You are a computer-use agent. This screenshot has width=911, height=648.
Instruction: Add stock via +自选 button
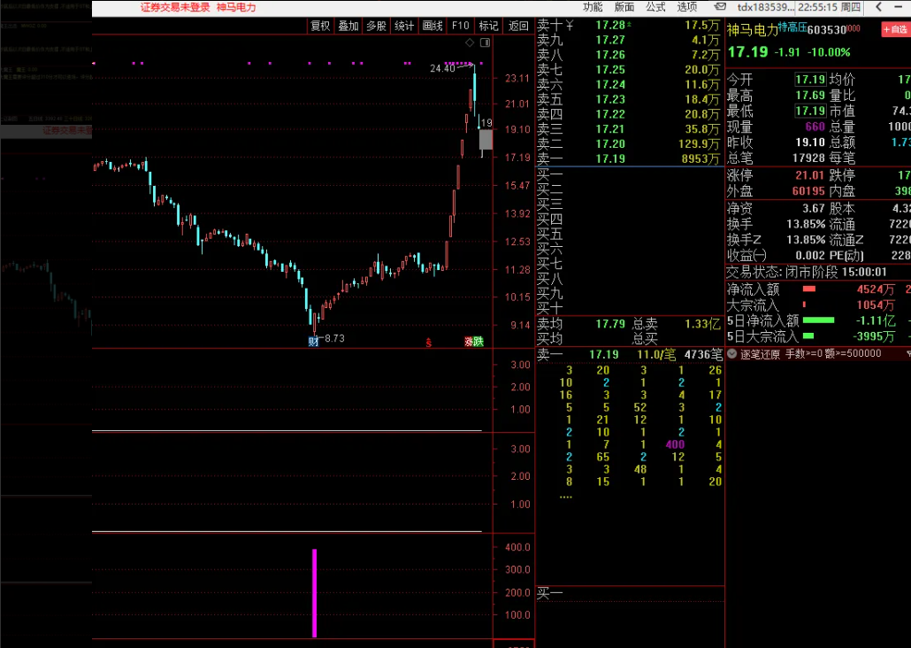[x=894, y=30]
